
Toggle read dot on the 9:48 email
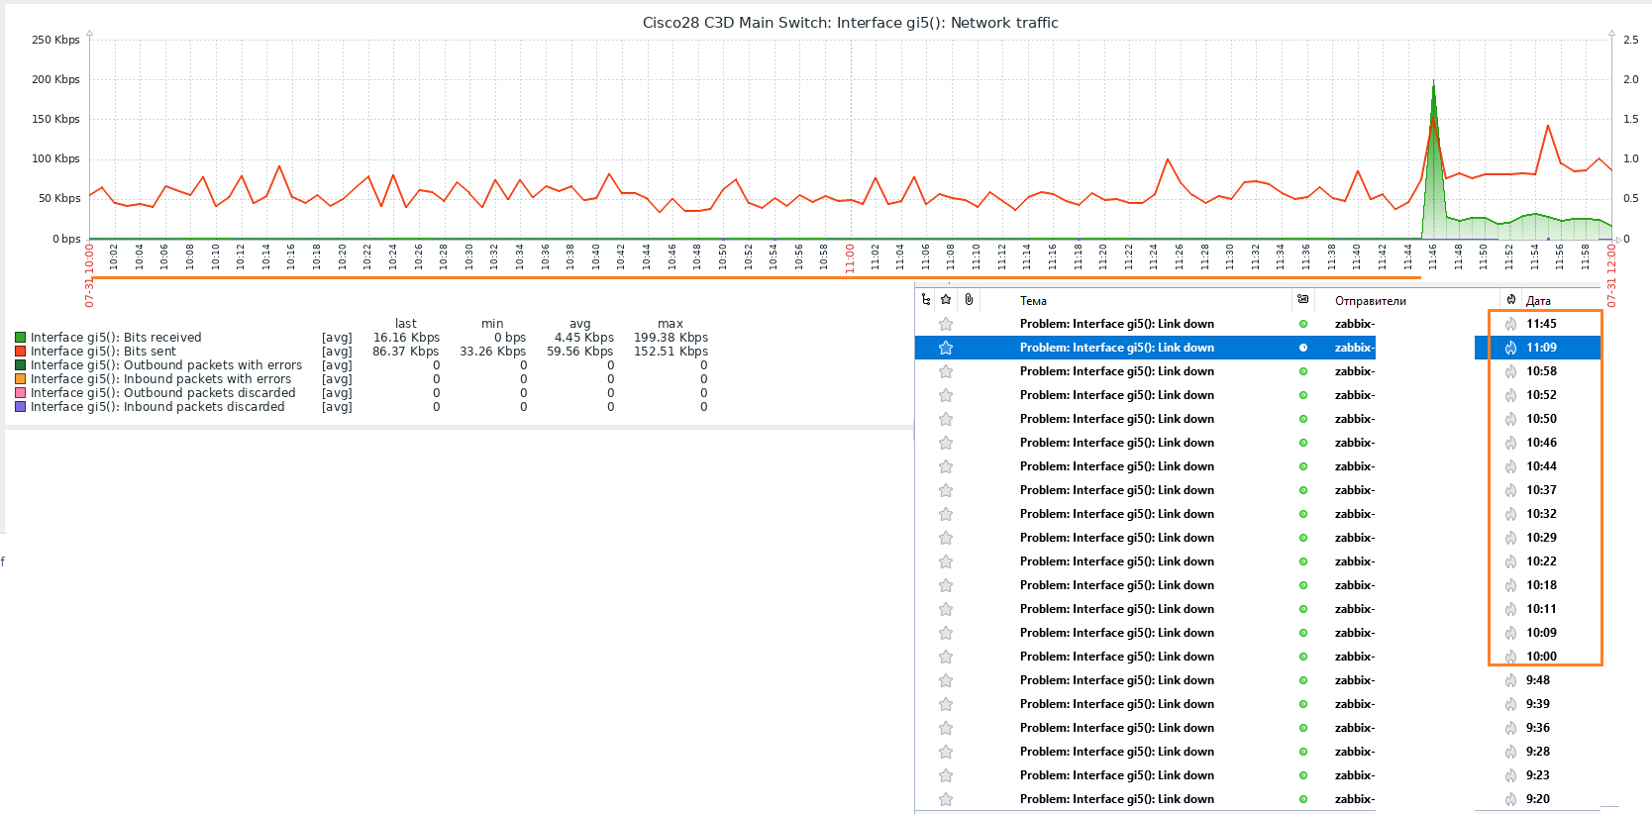(1303, 680)
